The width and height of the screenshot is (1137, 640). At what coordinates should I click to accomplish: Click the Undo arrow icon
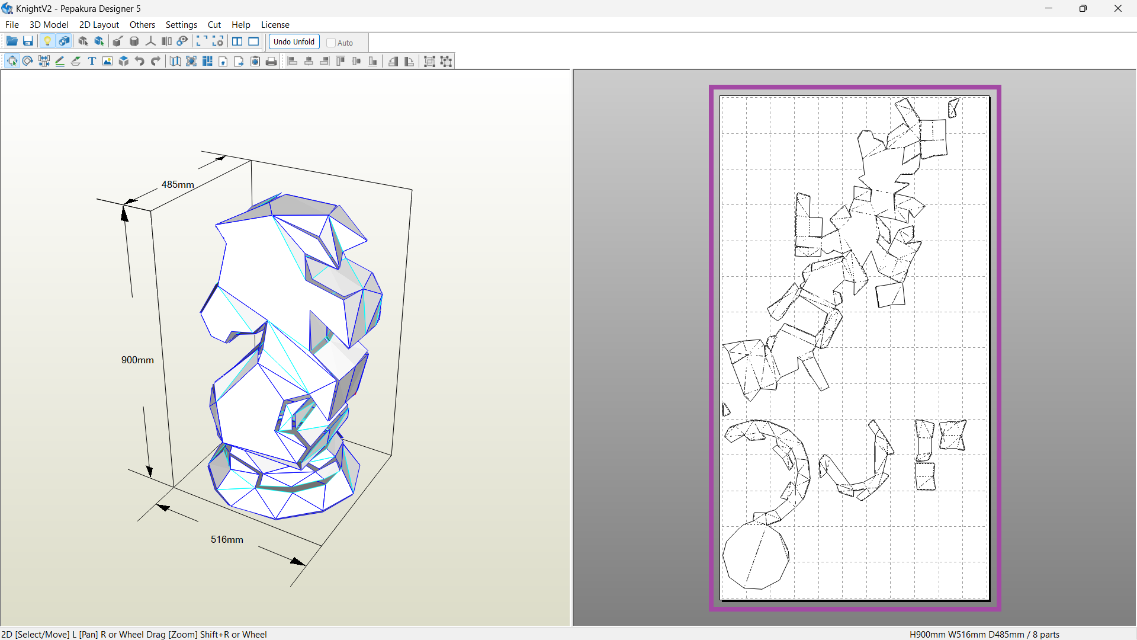click(x=140, y=61)
